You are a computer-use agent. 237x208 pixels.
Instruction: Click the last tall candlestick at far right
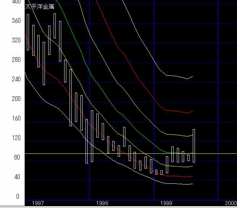(x=194, y=145)
